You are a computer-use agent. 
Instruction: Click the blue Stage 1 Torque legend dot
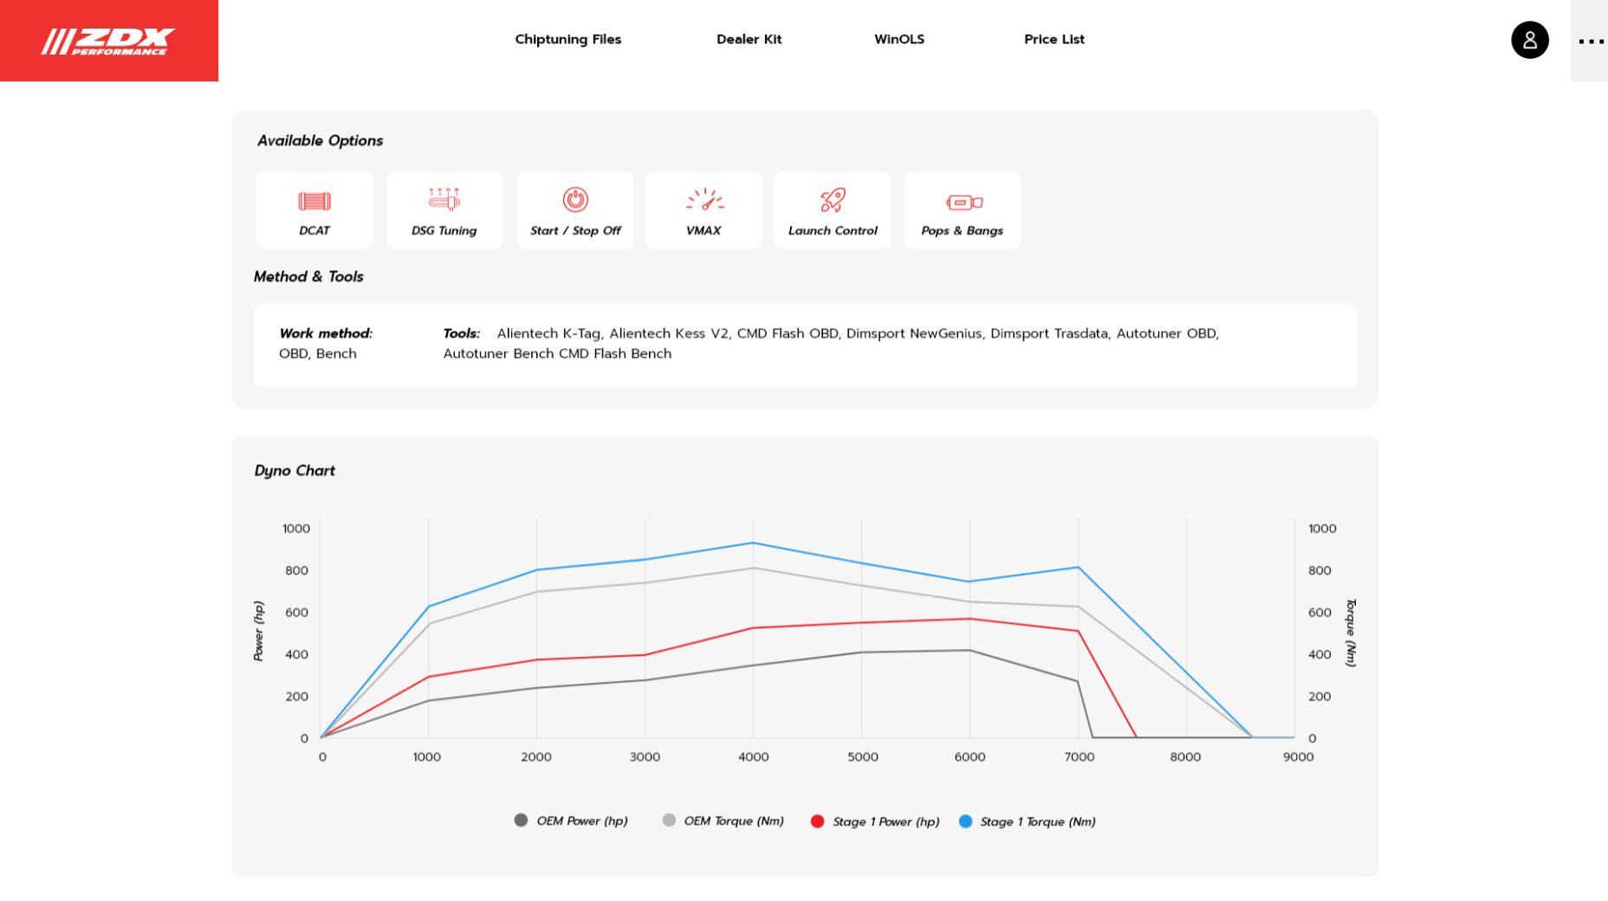click(x=965, y=821)
